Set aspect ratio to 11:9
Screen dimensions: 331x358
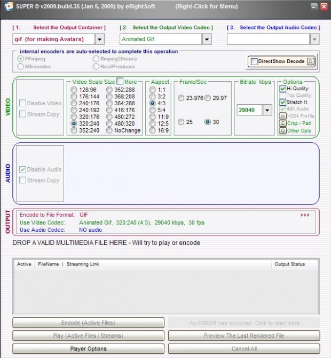(x=152, y=116)
